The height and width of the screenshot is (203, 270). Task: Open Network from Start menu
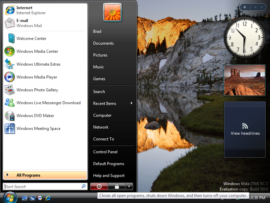[101, 127]
